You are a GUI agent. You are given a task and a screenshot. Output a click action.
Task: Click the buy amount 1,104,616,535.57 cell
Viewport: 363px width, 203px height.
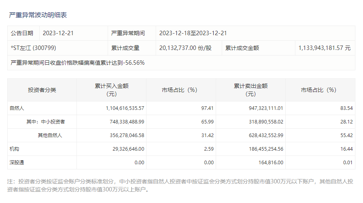point(119,108)
